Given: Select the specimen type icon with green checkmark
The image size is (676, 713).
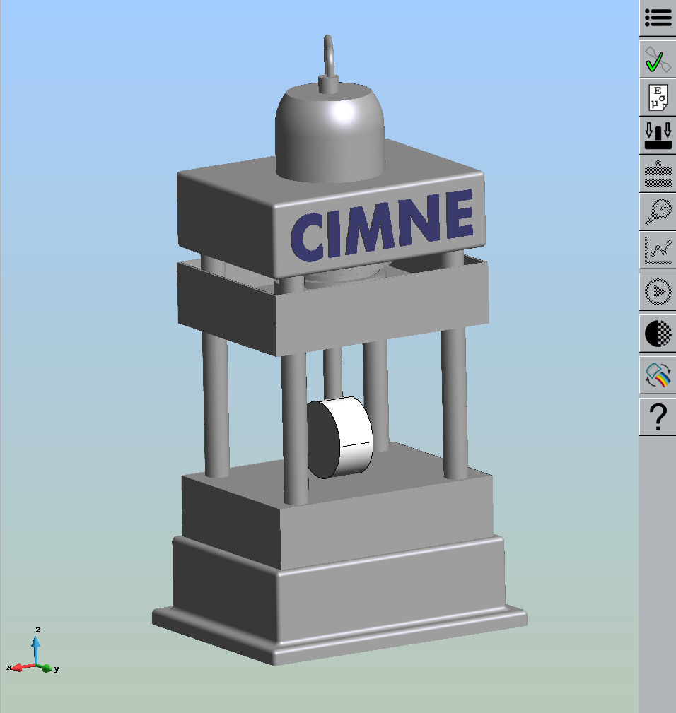Looking at the screenshot, I should pos(658,60).
